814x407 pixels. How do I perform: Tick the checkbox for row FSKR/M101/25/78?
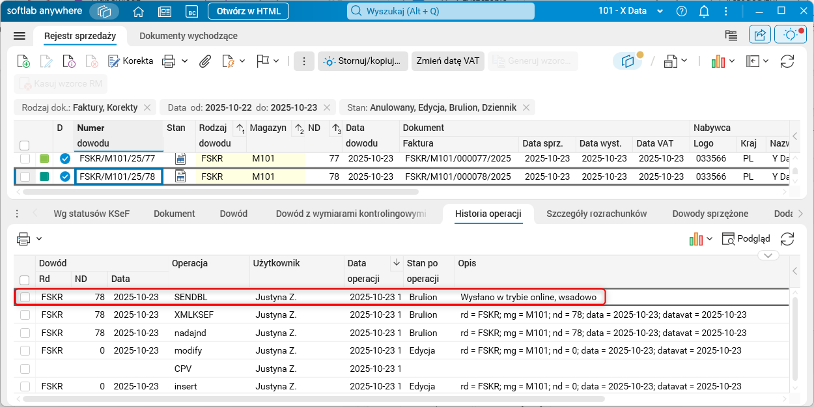point(25,176)
